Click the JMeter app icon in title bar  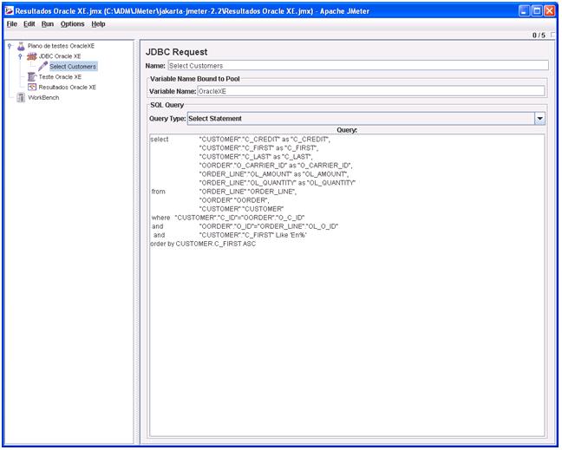coord(10,10)
